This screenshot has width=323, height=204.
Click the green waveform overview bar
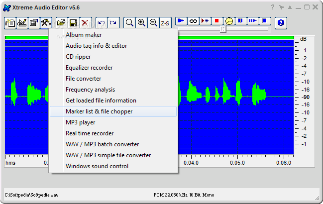[x=236, y=38]
